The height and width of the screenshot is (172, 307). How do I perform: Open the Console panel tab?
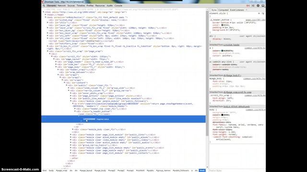click(118, 6)
